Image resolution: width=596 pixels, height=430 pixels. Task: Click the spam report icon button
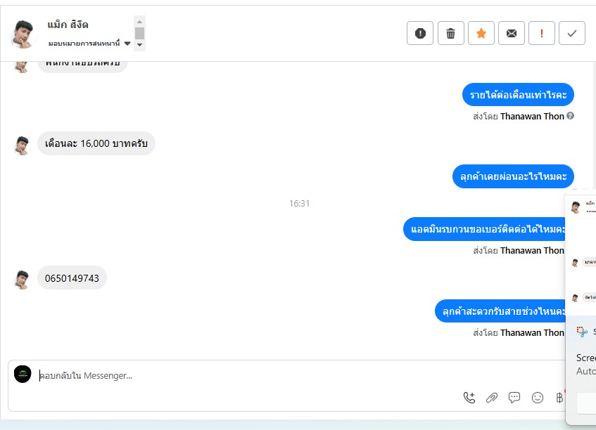[420, 34]
